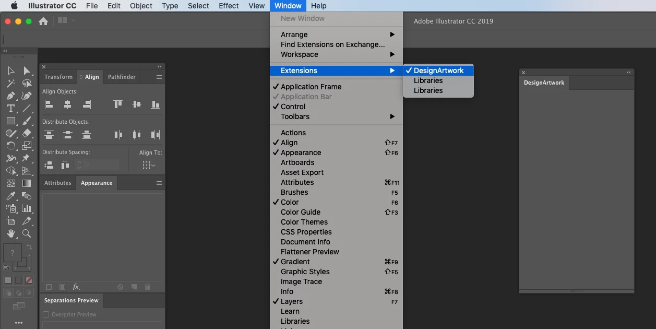The image size is (656, 329).
Task: Open the workspace layout switcher dropdown
Action: (x=67, y=20)
